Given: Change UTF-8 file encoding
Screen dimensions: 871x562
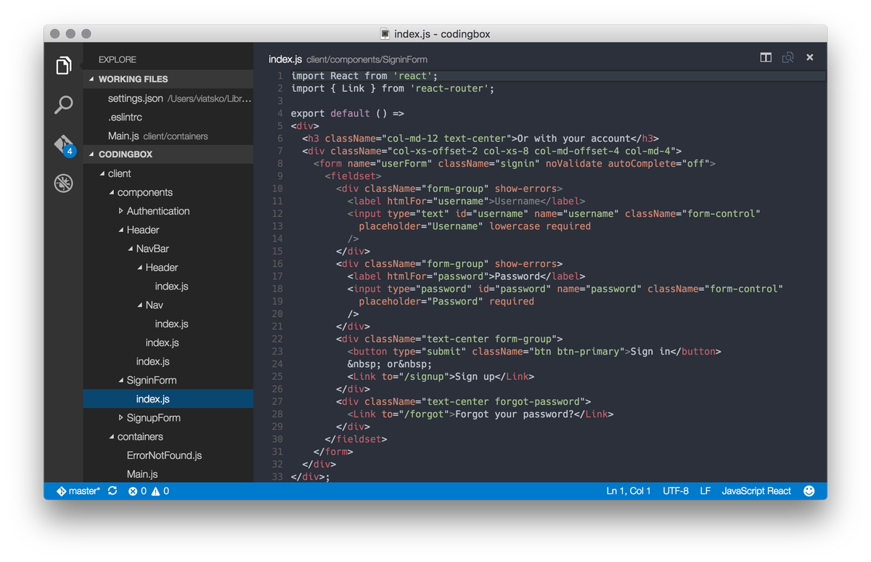Looking at the screenshot, I should coord(676,491).
